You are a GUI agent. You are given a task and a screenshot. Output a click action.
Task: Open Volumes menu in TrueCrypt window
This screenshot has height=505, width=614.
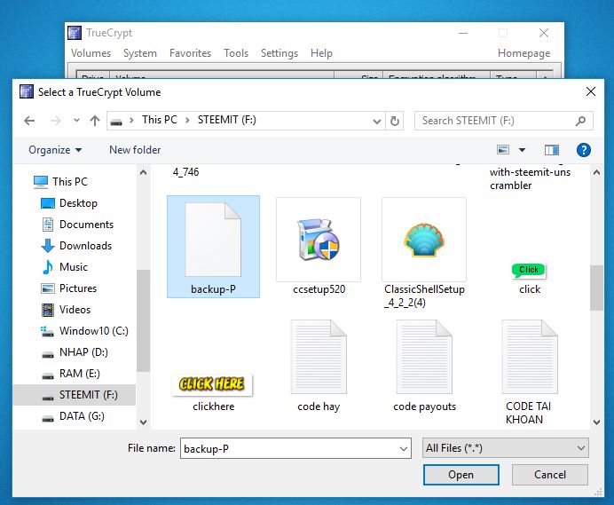point(91,53)
